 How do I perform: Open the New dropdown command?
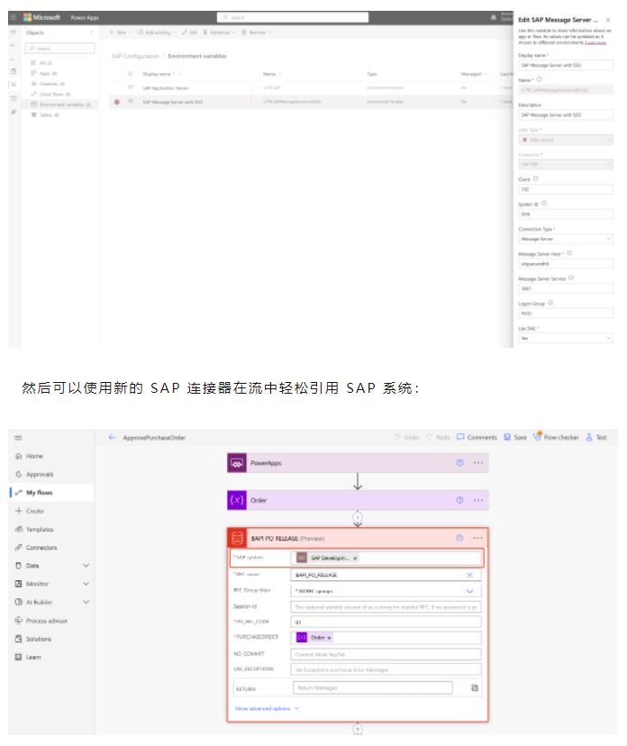(121, 32)
